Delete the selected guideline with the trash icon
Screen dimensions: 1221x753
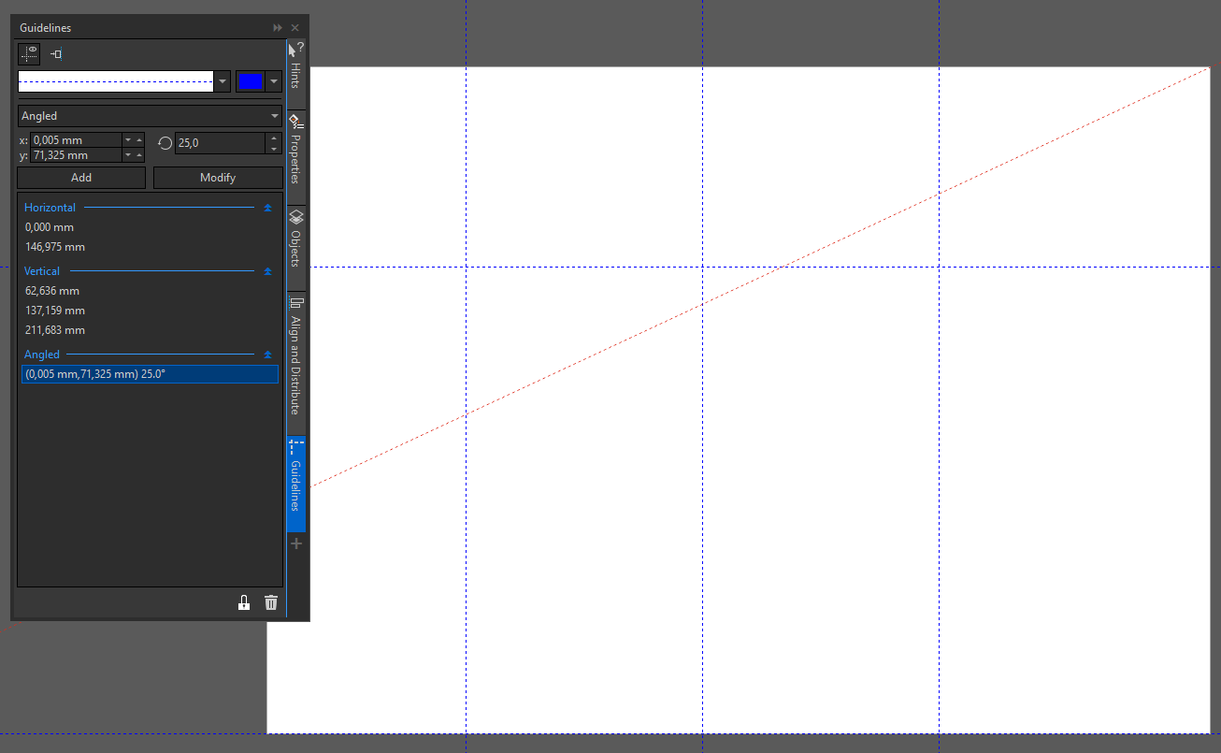(271, 602)
